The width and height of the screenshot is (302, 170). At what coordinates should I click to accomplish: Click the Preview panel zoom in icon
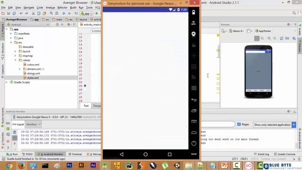tap(269, 38)
